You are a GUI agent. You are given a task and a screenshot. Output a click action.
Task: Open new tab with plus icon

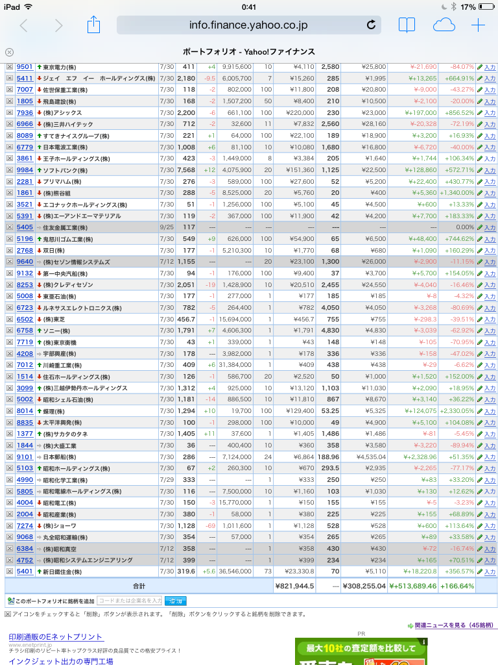[478, 25]
